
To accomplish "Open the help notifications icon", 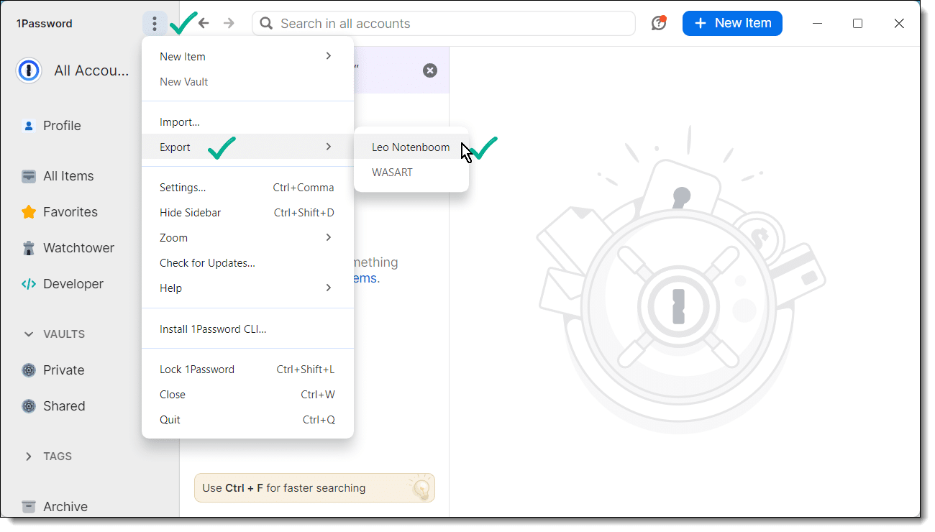I will pos(659,23).
